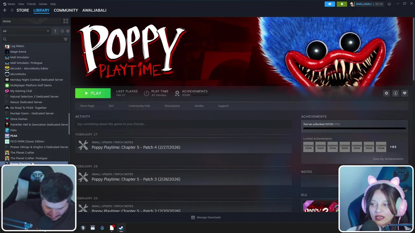Image resolution: width=415 pixels, height=233 pixels.
Task: Open the Guides link
Action: tap(199, 106)
